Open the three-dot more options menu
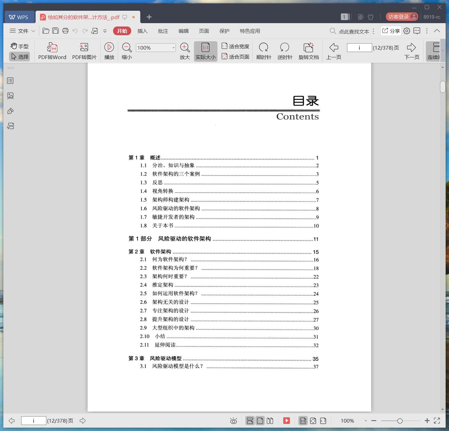Screen dimensions: 449x431 pyautogui.click(x=427, y=31)
